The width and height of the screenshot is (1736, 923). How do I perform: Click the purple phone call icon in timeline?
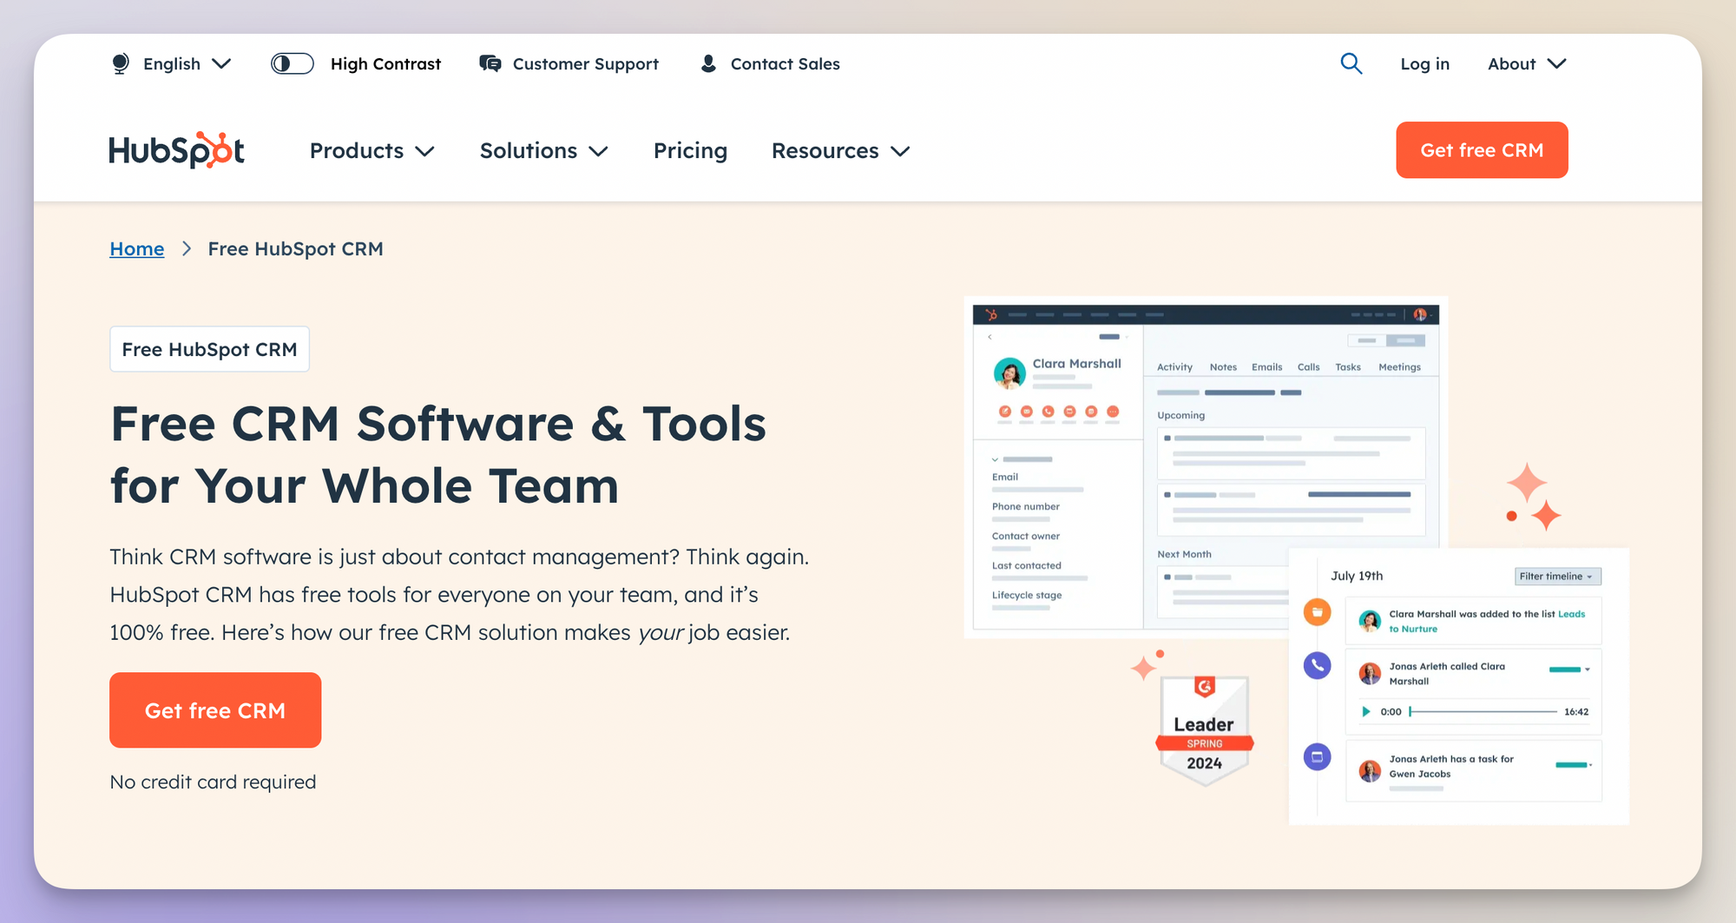[1317, 665]
